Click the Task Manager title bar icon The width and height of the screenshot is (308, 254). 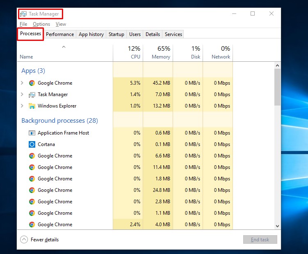23,14
